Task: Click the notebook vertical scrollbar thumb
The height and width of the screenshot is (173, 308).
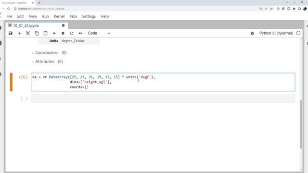Action: point(301,124)
